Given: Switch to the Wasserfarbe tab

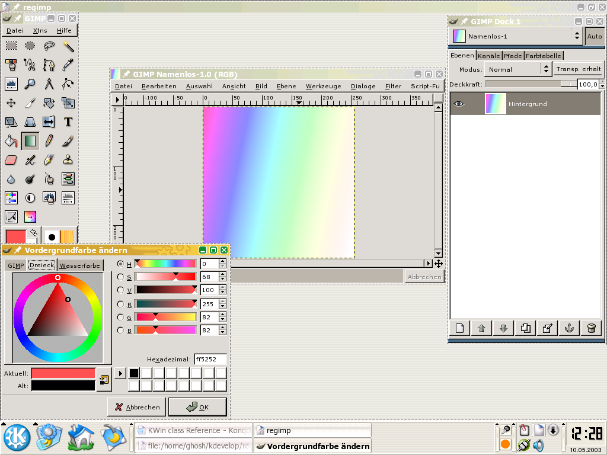Looking at the screenshot, I should tap(80, 265).
